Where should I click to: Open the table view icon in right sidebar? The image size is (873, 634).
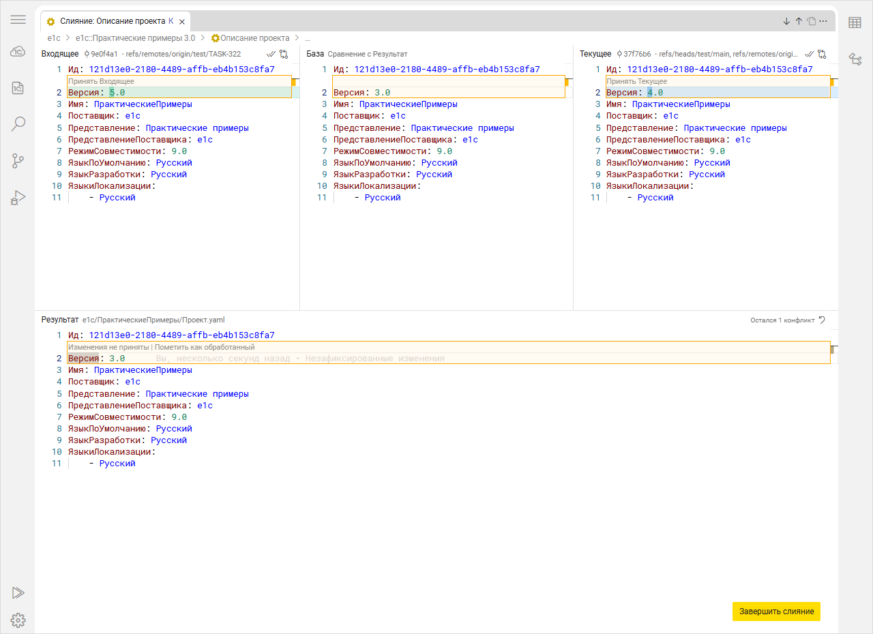[855, 22]
